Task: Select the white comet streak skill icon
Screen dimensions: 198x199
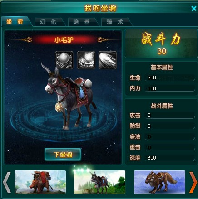Action: coord(108,60)
